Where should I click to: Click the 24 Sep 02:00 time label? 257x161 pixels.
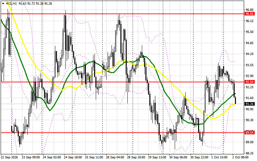coord(52,157)
